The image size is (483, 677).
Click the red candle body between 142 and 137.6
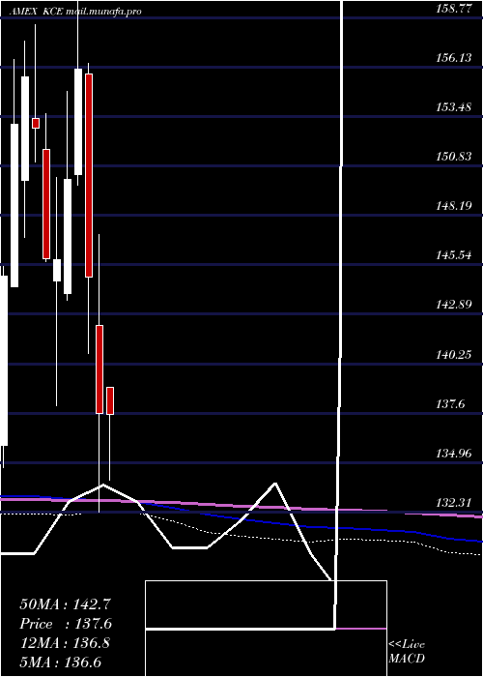point(99,369)
